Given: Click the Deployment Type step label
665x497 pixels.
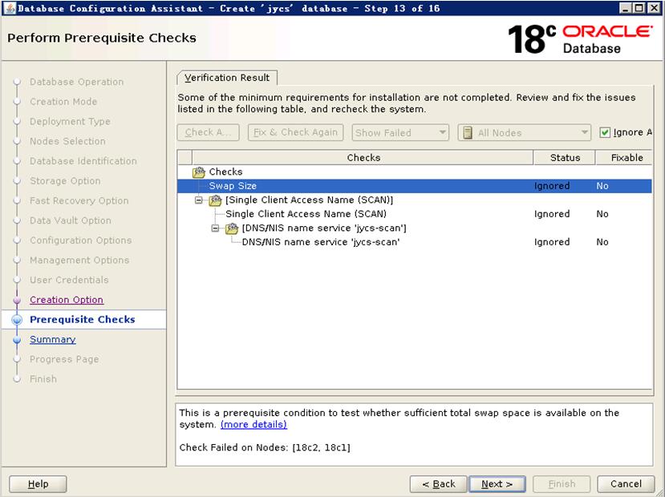Looking at the screenshot, I should [70, 122].
